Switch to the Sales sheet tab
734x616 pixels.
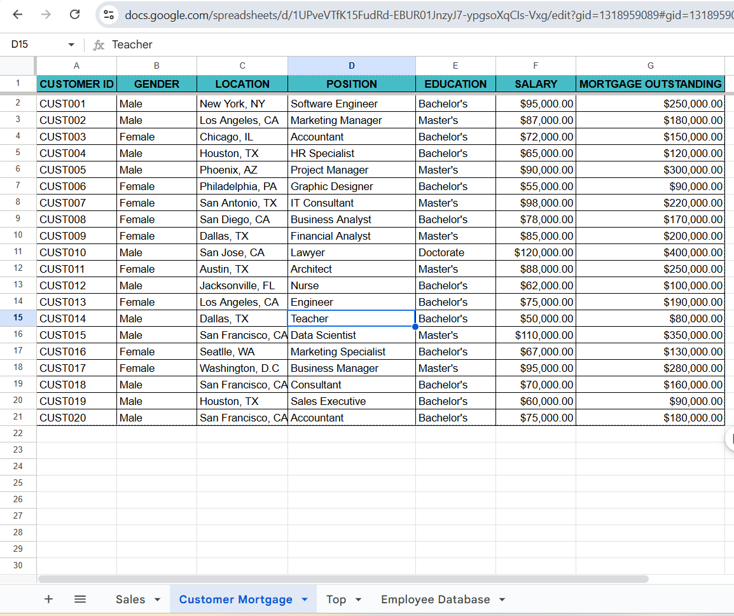130,599
